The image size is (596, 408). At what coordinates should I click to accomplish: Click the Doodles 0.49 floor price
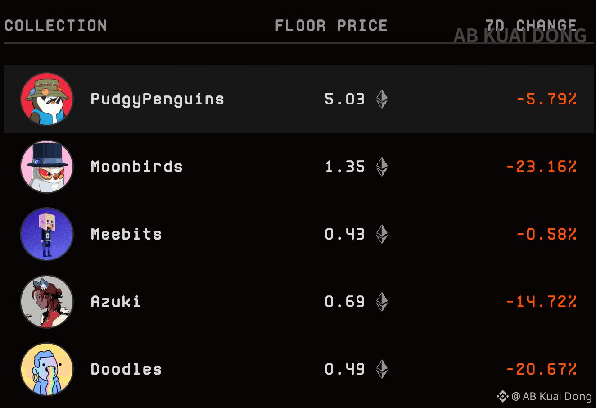point(345,369)
